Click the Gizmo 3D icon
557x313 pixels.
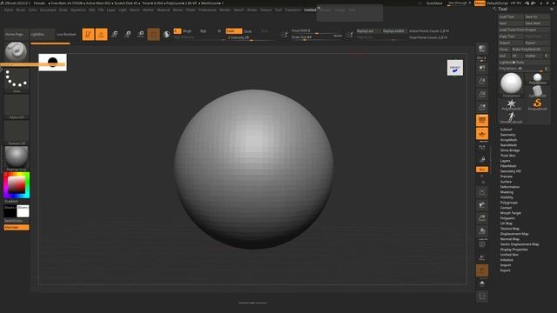(153, 34)
